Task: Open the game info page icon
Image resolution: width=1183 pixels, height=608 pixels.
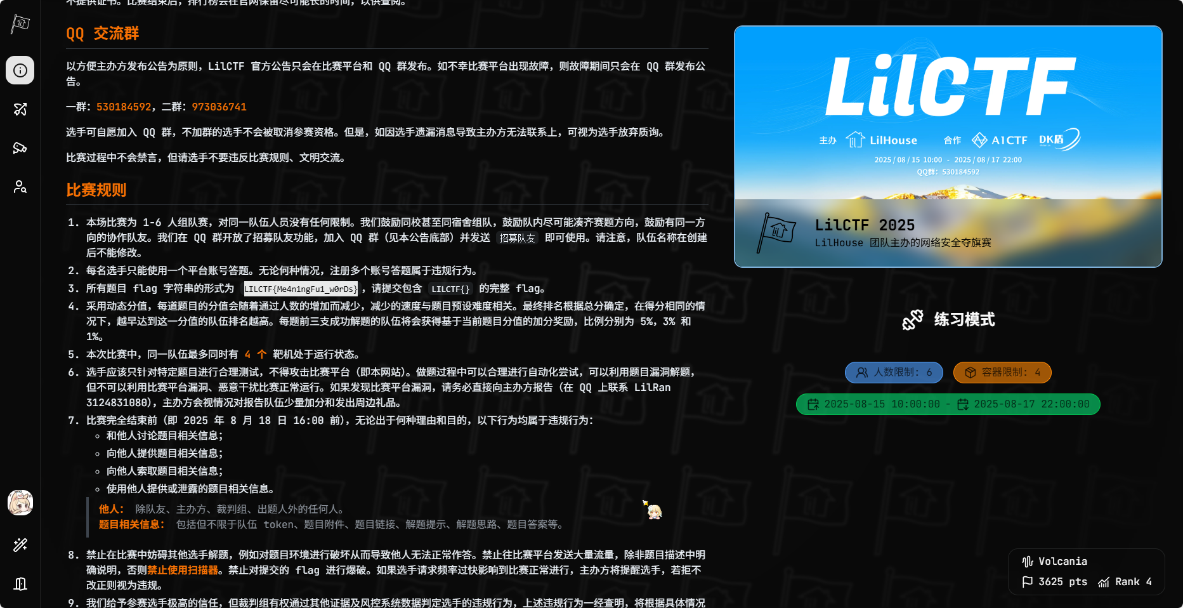Action: [20, 70]
